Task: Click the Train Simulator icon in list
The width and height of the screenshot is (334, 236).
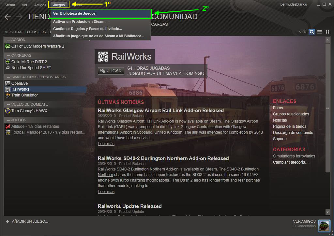Action: 8,95
